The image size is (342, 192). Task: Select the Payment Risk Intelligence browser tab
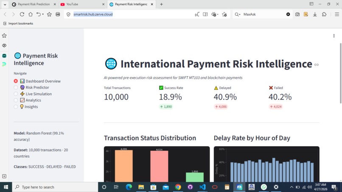131,4
